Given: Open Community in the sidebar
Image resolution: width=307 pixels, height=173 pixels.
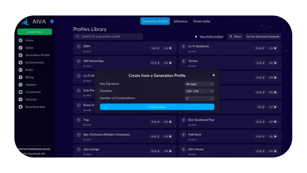Looking at the screenshot, I should [x=33, y=92].
